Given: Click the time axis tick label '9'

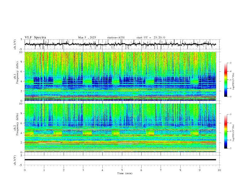Looking at the screenshot, I should pos(200,170).
